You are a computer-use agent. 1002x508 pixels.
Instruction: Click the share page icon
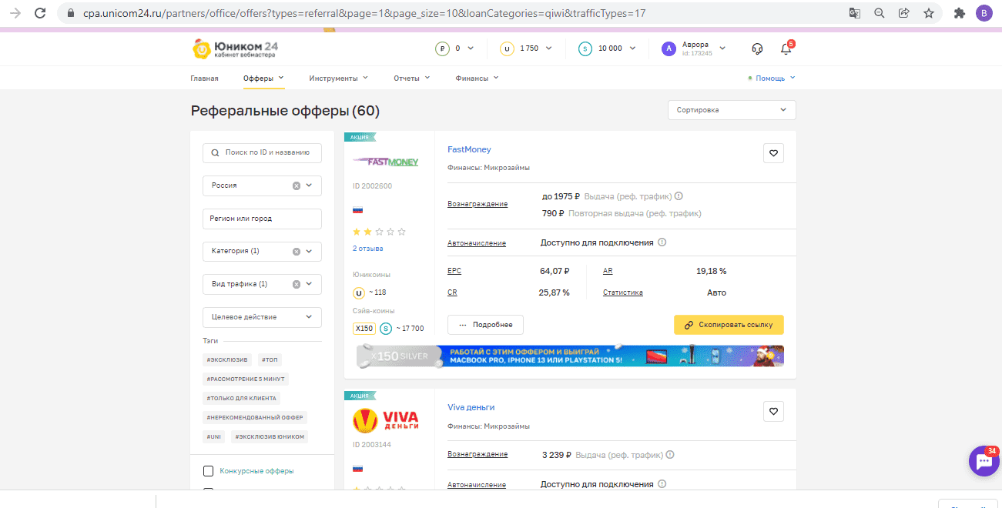[x=904, y=13]
